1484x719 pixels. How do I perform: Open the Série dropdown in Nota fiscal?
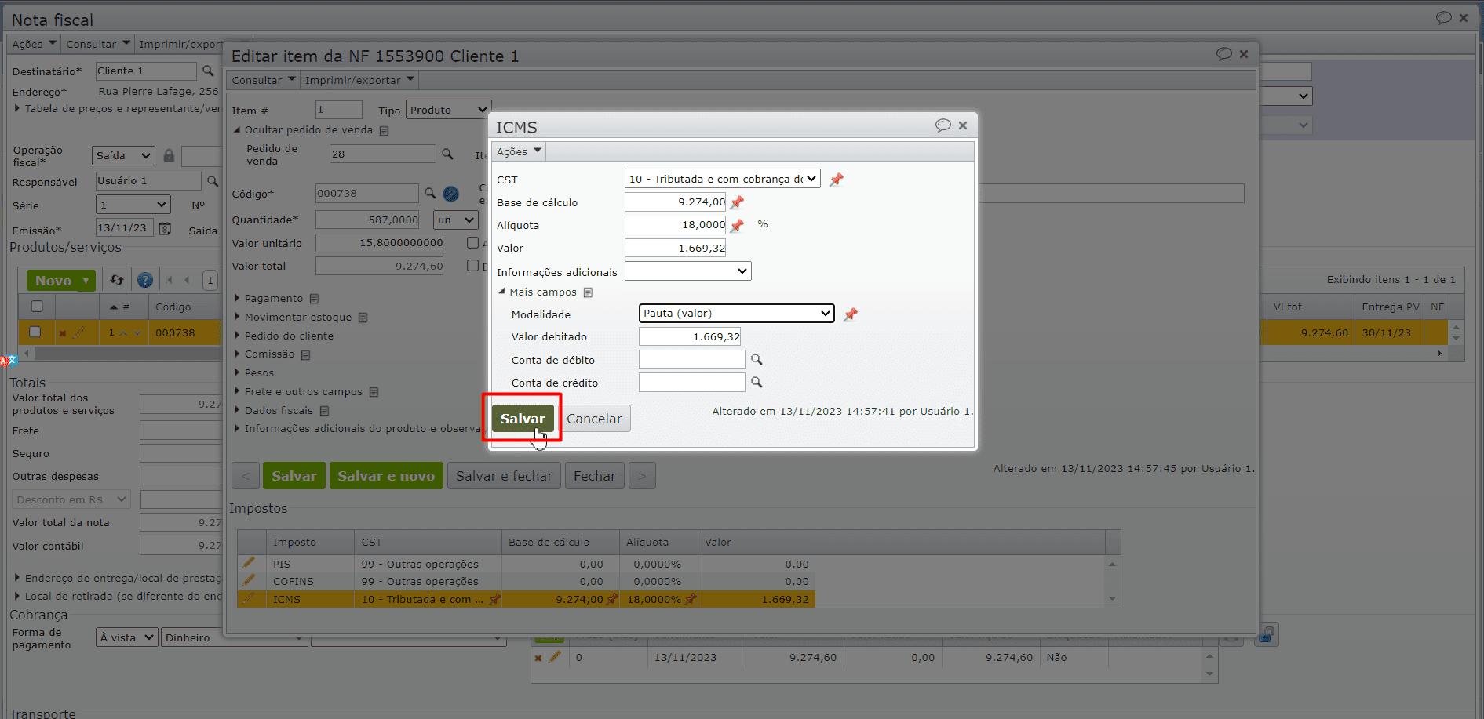133,205
